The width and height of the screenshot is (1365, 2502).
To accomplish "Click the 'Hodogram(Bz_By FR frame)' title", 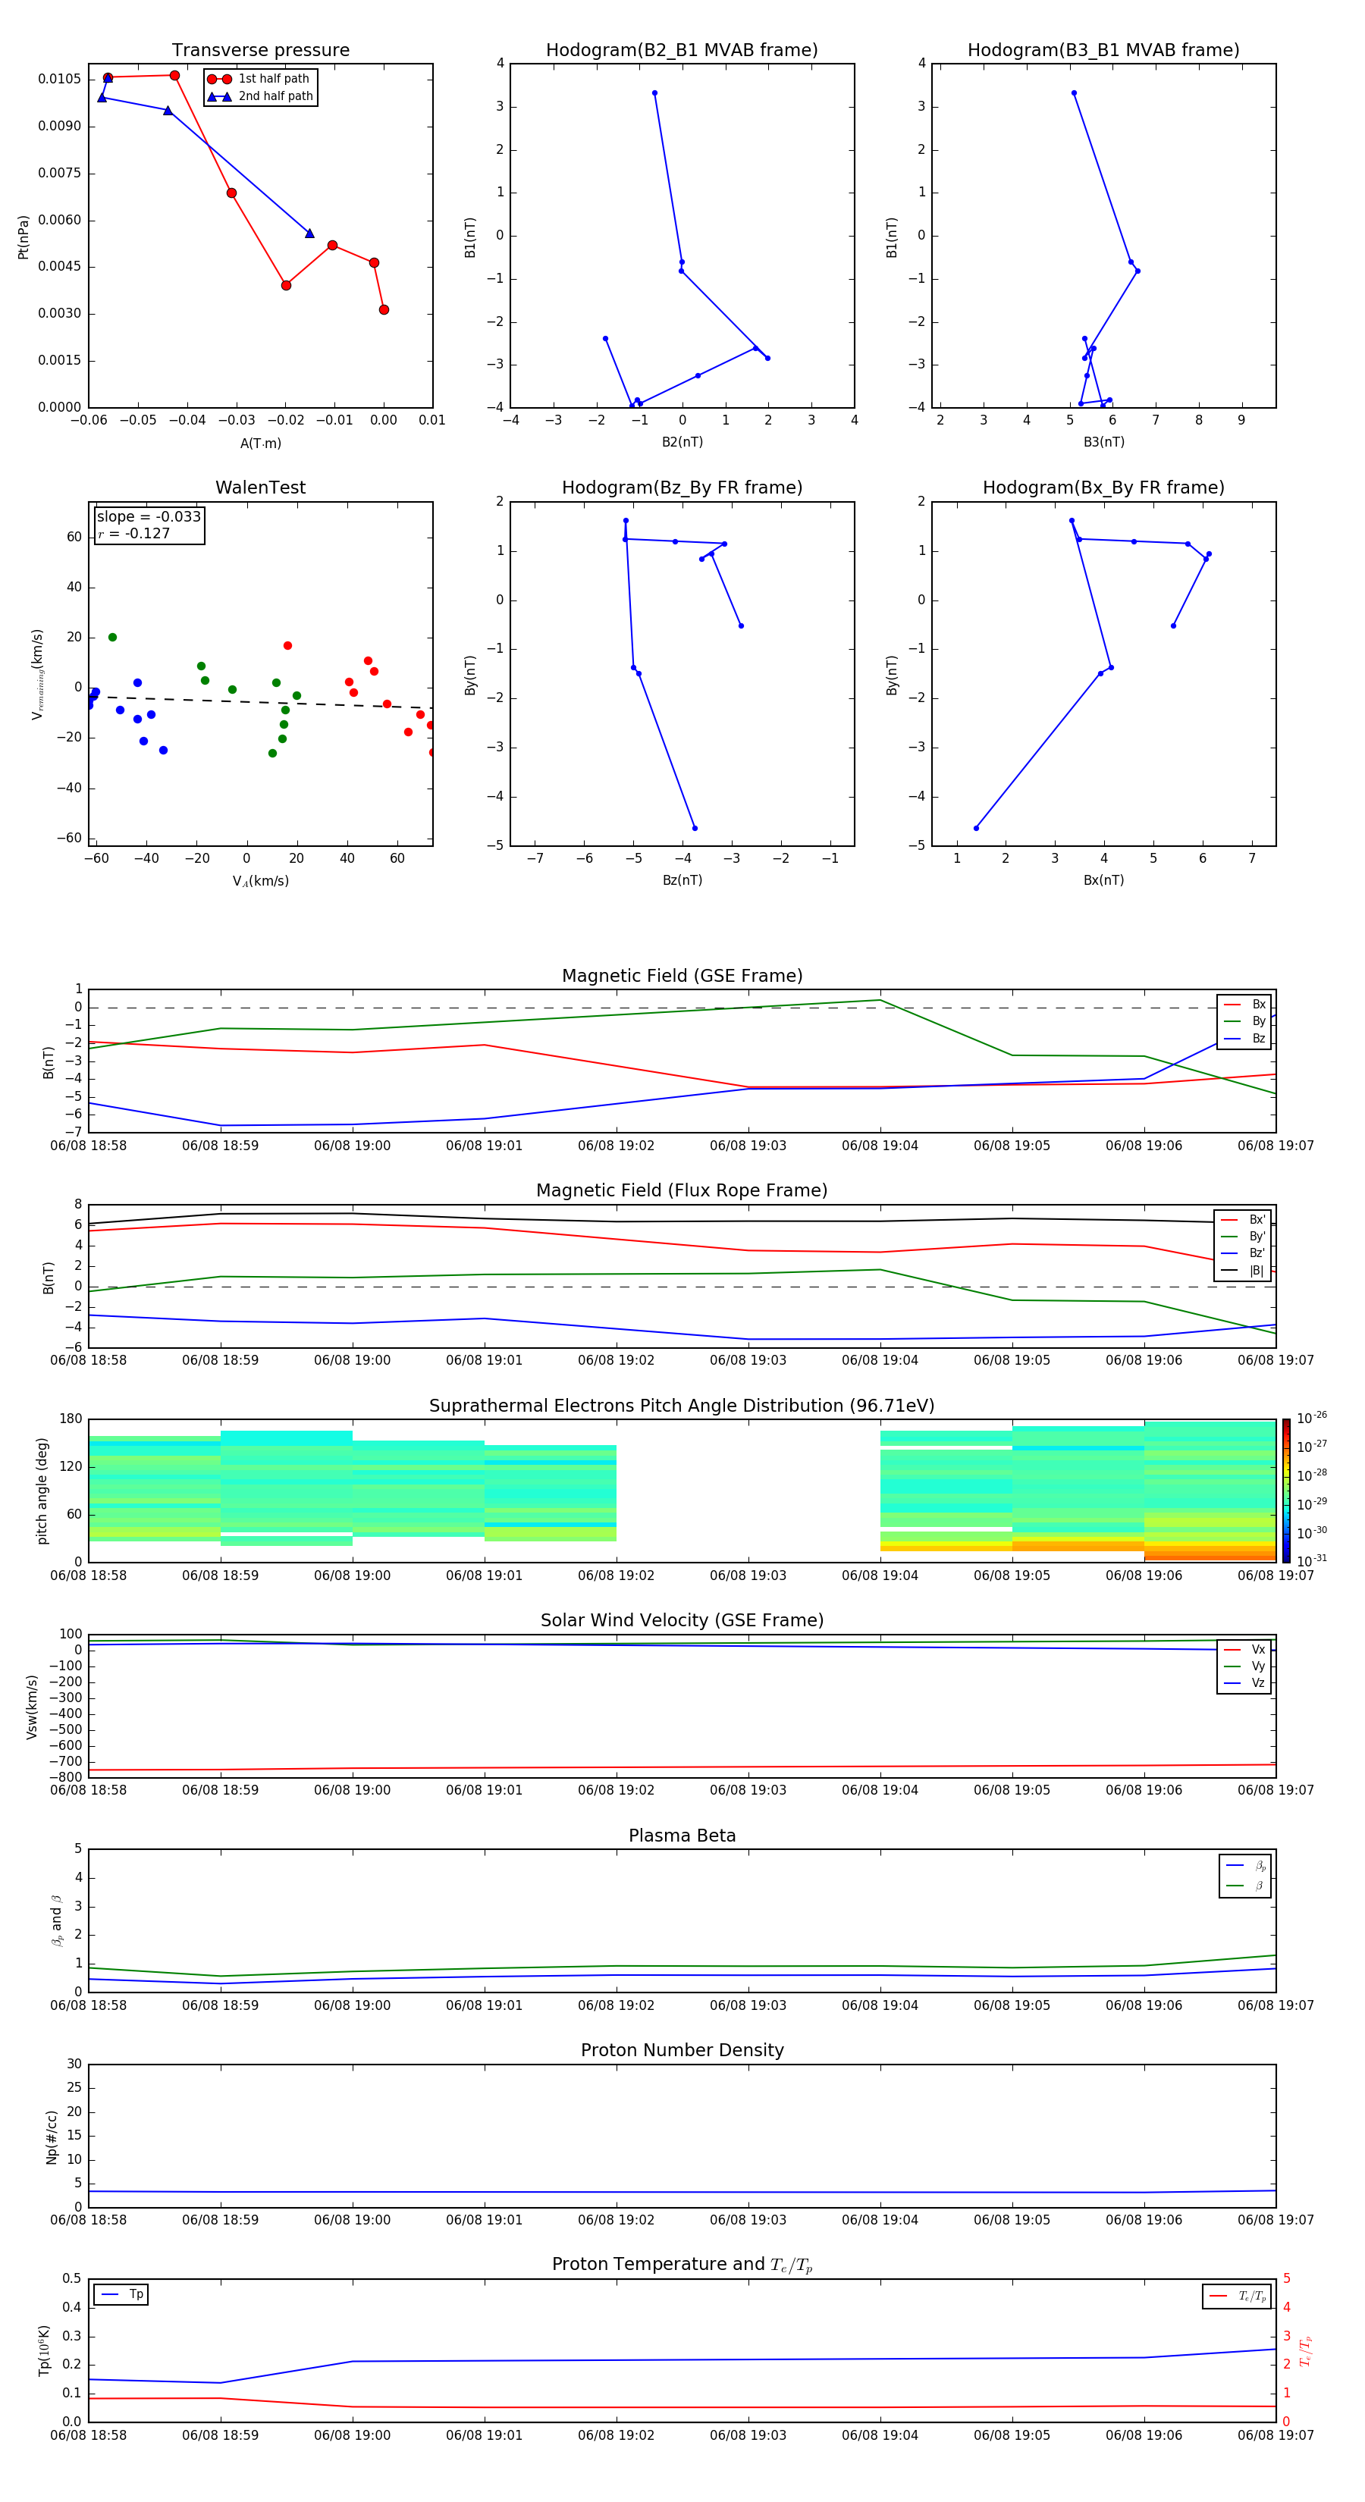I will 682,488.
